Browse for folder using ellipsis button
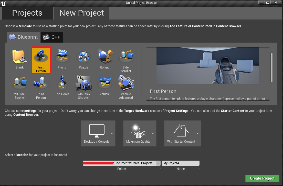 [158, 163]
